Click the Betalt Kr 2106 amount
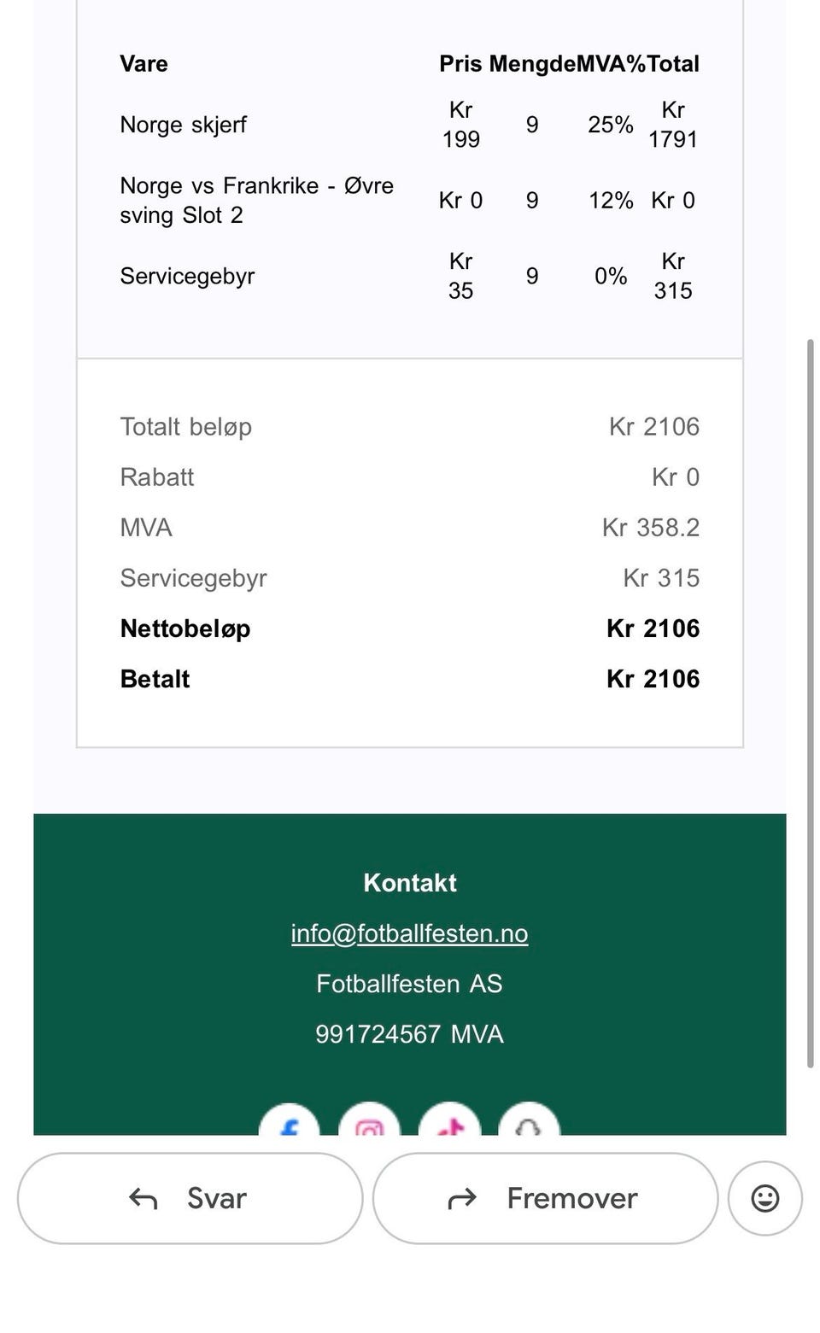Viewport: 820px width, 1333px height. 653,679
